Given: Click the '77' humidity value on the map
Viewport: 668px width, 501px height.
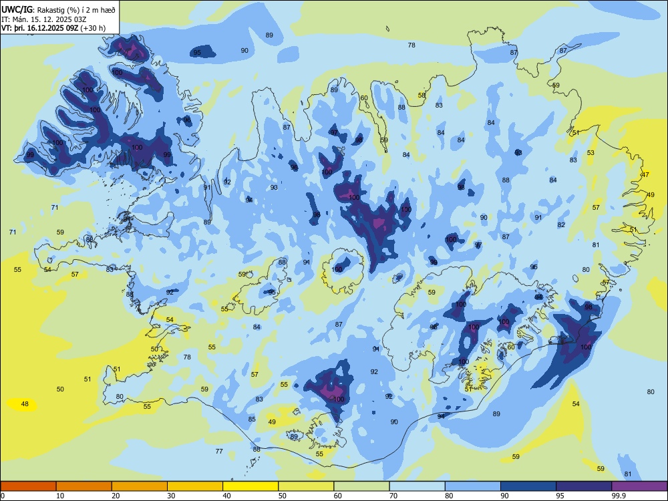Looking at the screenshot, I should pyautogui.click(x=219, y=451).
